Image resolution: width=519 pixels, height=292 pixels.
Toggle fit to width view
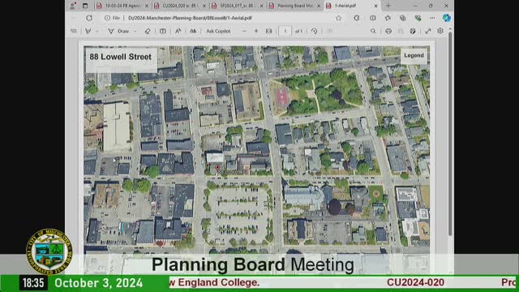click(268, 31)
